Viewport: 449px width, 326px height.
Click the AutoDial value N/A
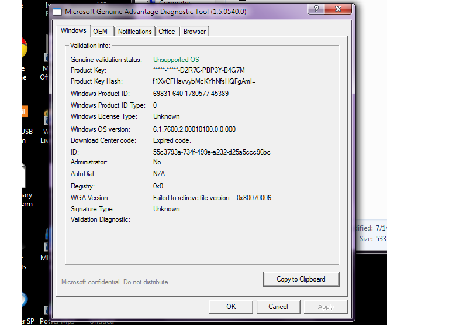coord(159,174)
